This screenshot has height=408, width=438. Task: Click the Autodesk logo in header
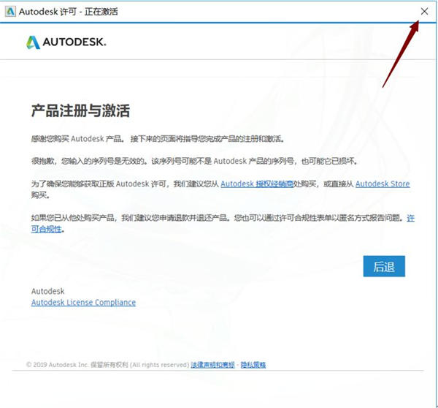click(66, 42)
